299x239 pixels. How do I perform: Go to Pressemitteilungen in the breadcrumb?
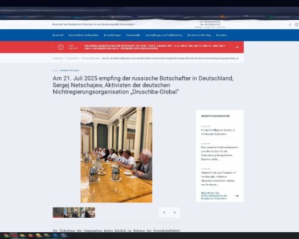(x=90, y=59)
